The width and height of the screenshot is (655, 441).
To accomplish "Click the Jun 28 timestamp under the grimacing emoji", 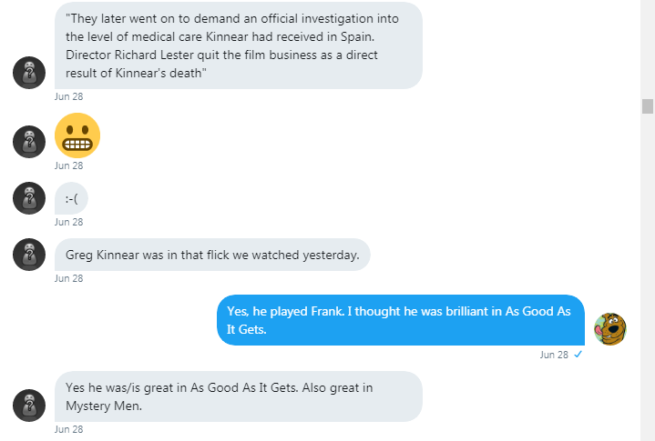I will 68,165.
